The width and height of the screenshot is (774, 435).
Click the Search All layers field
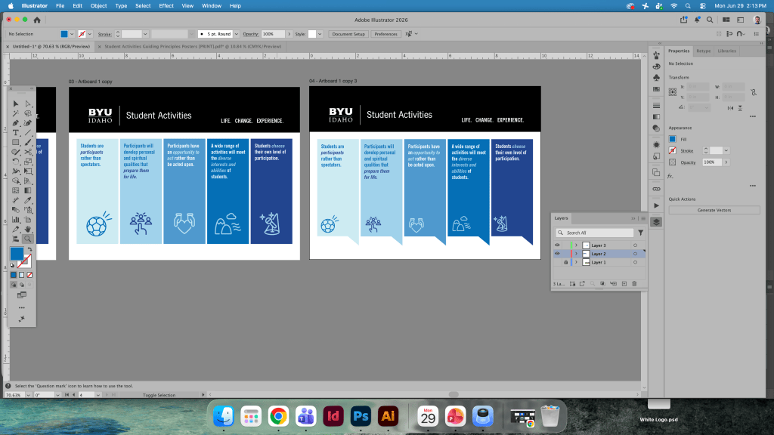tap(595, 233)
